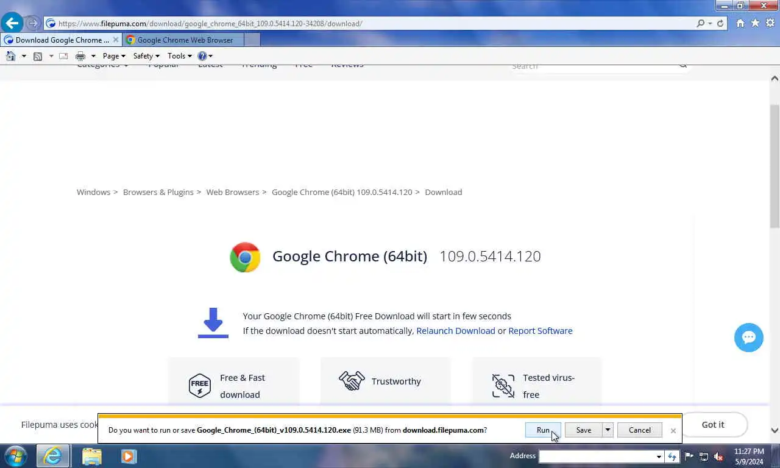
Task: Expand the Save button dropdown arrow
Action: pyautogui.click(x=608, y=430)
